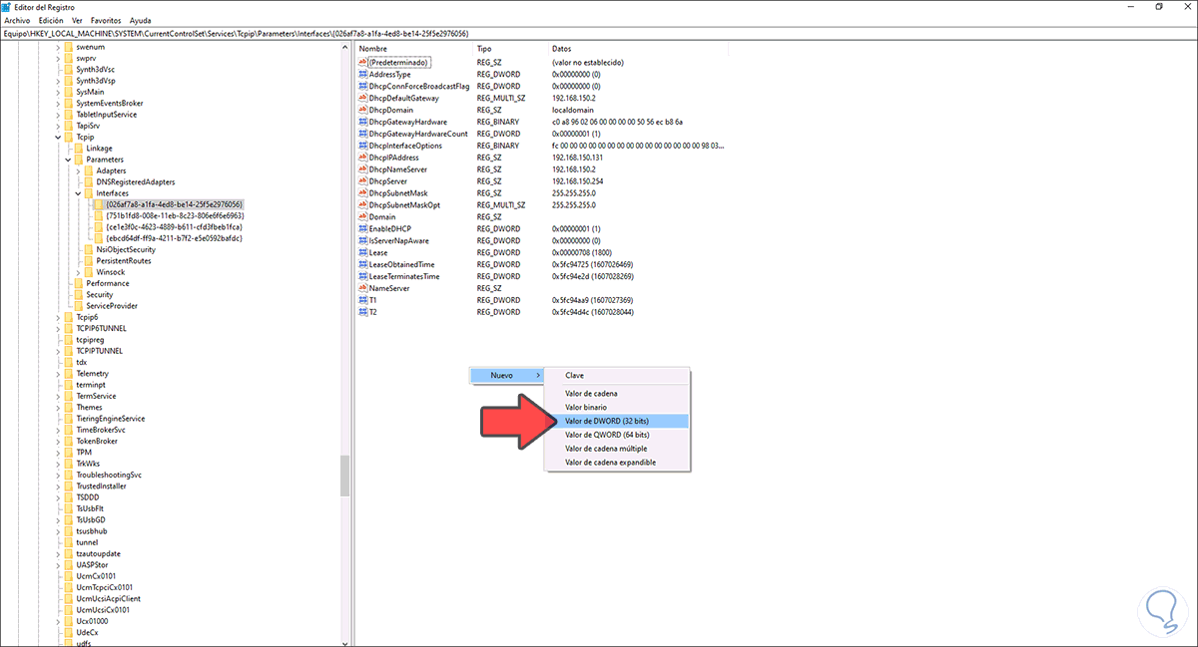Image resolution: width=1198 pixels, height=647 pixels.
Task: Click the TPM folder icon
Action: (x=69, y=452)
